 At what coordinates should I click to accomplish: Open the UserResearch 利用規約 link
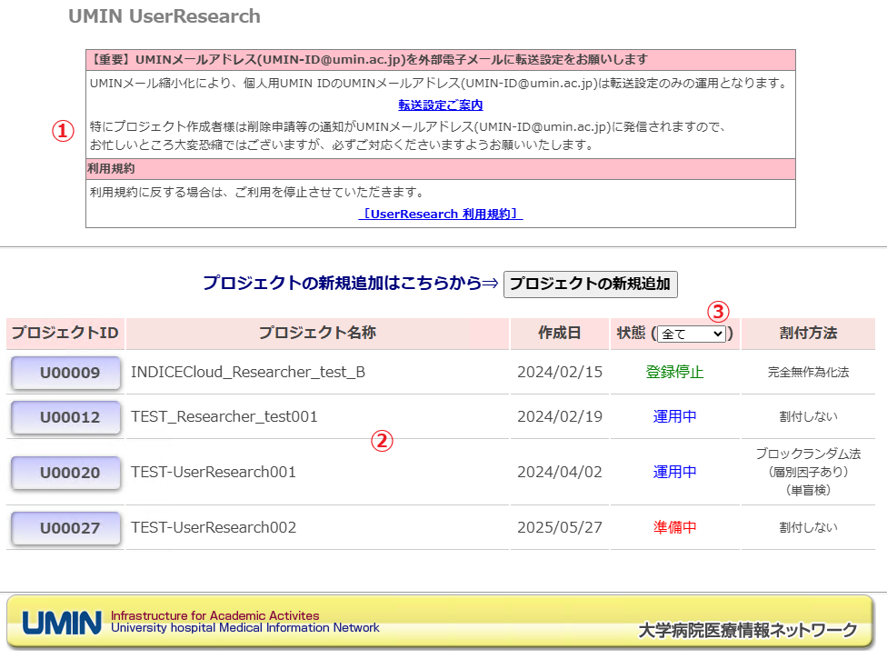point(440,215)
